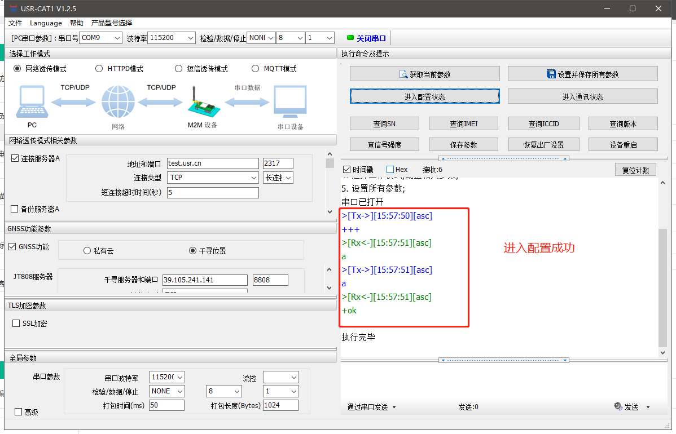The image size is (676, 434).
Task: Click the device restart button
Action: tap(623, 144)
